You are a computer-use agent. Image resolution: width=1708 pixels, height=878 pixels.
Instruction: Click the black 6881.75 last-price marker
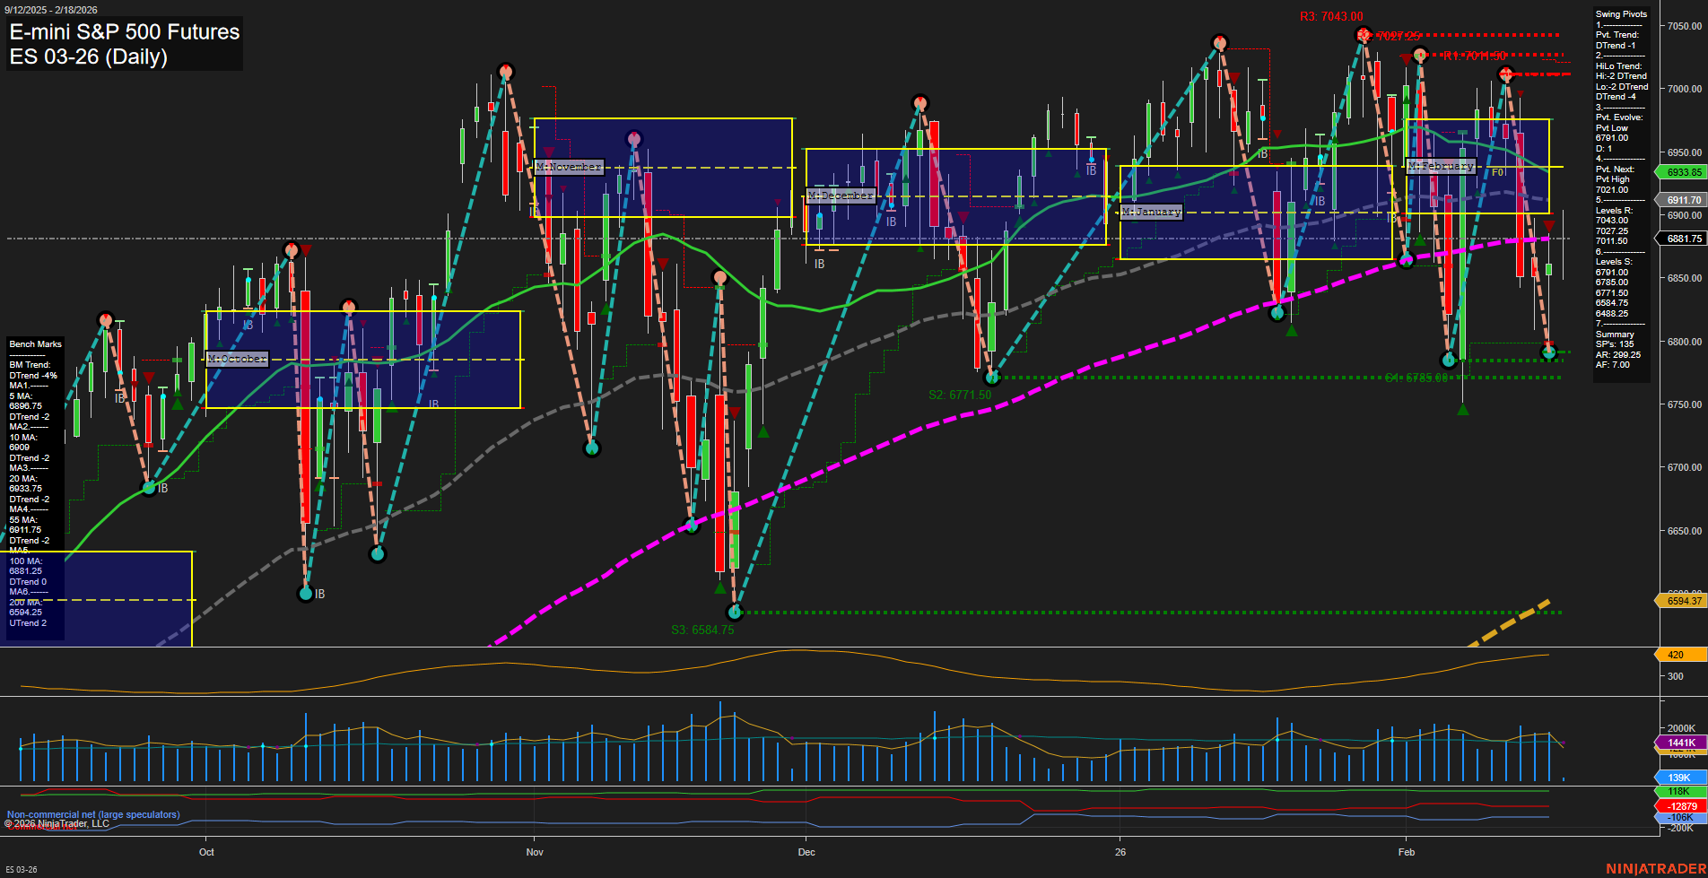point(1684,239)
